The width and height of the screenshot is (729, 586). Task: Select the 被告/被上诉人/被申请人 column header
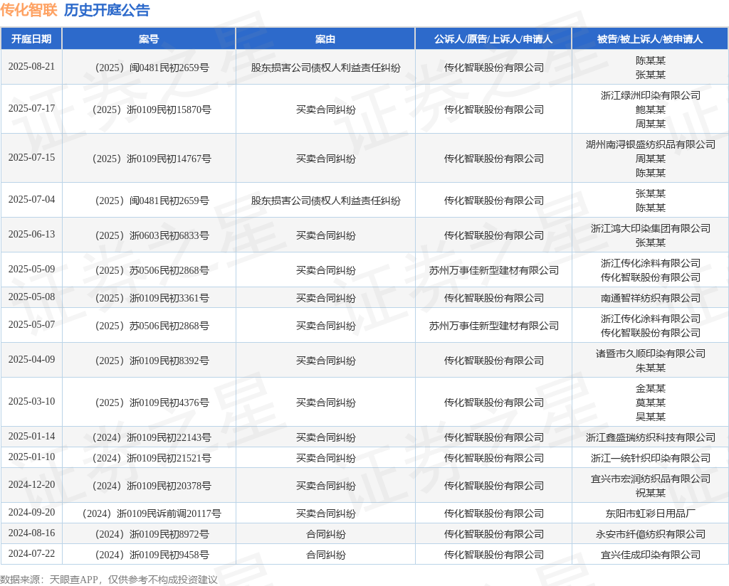pyautogui.click(x=650, y=39)
